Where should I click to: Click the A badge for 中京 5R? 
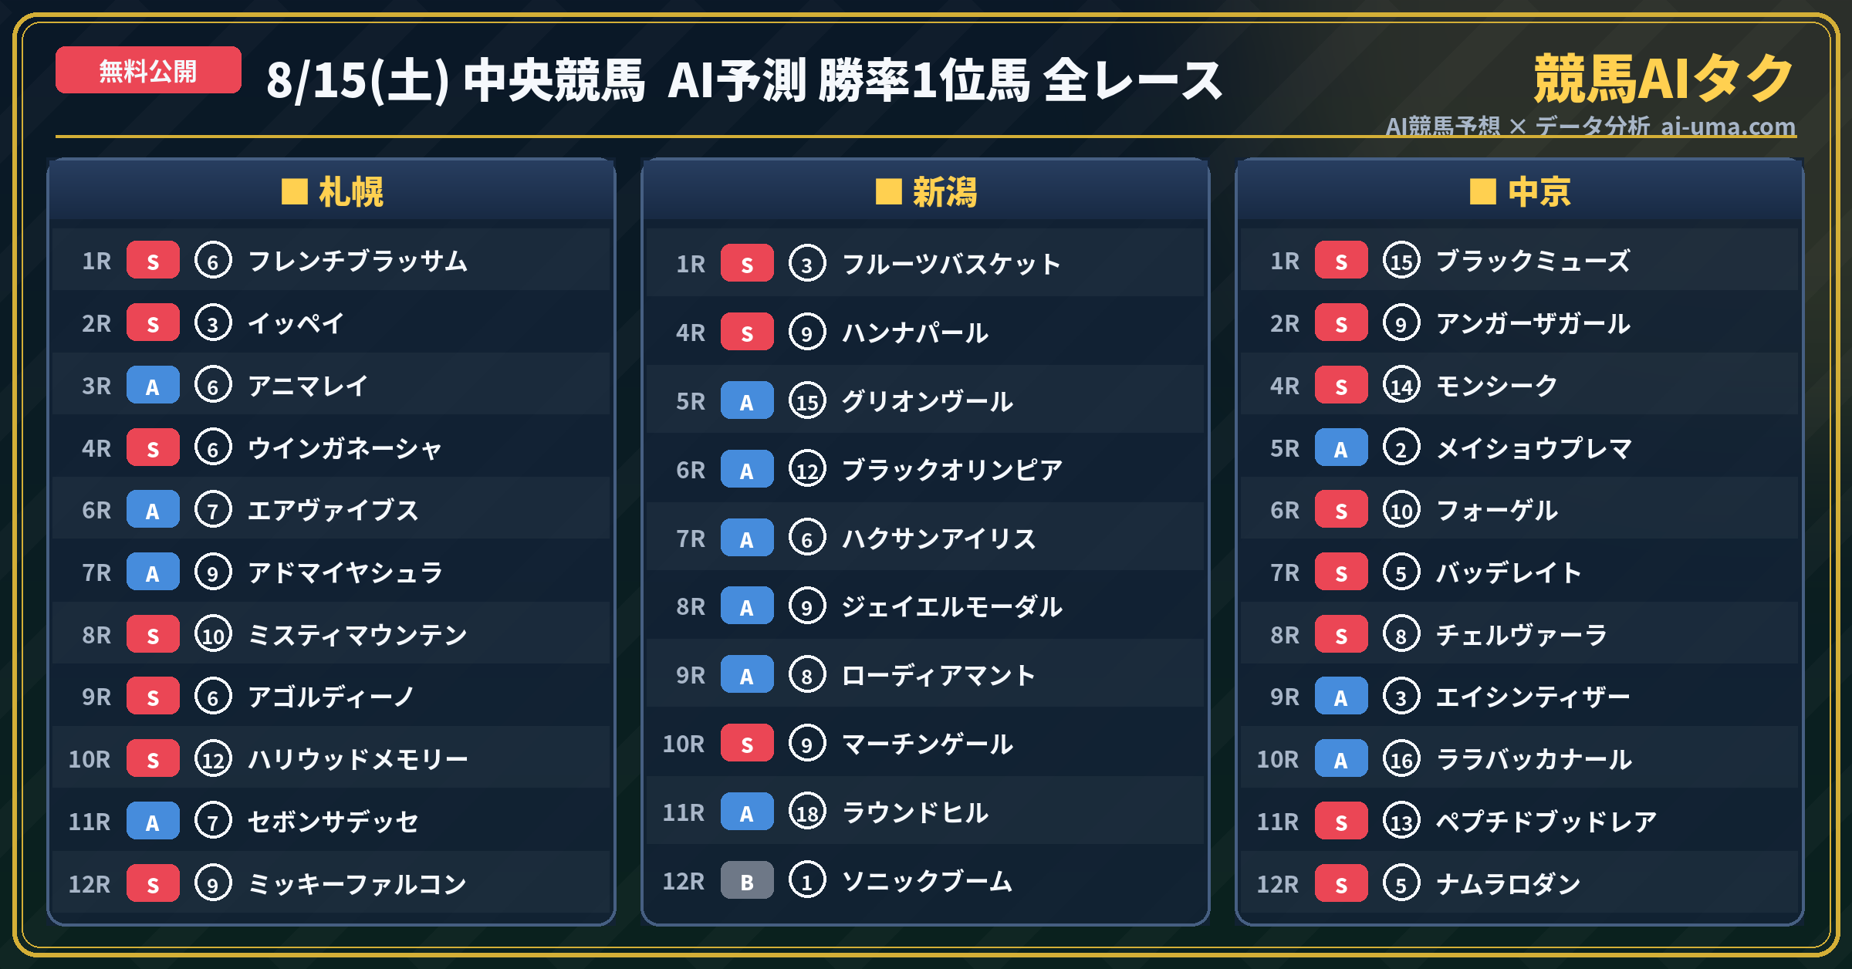tap(1341, 448)
